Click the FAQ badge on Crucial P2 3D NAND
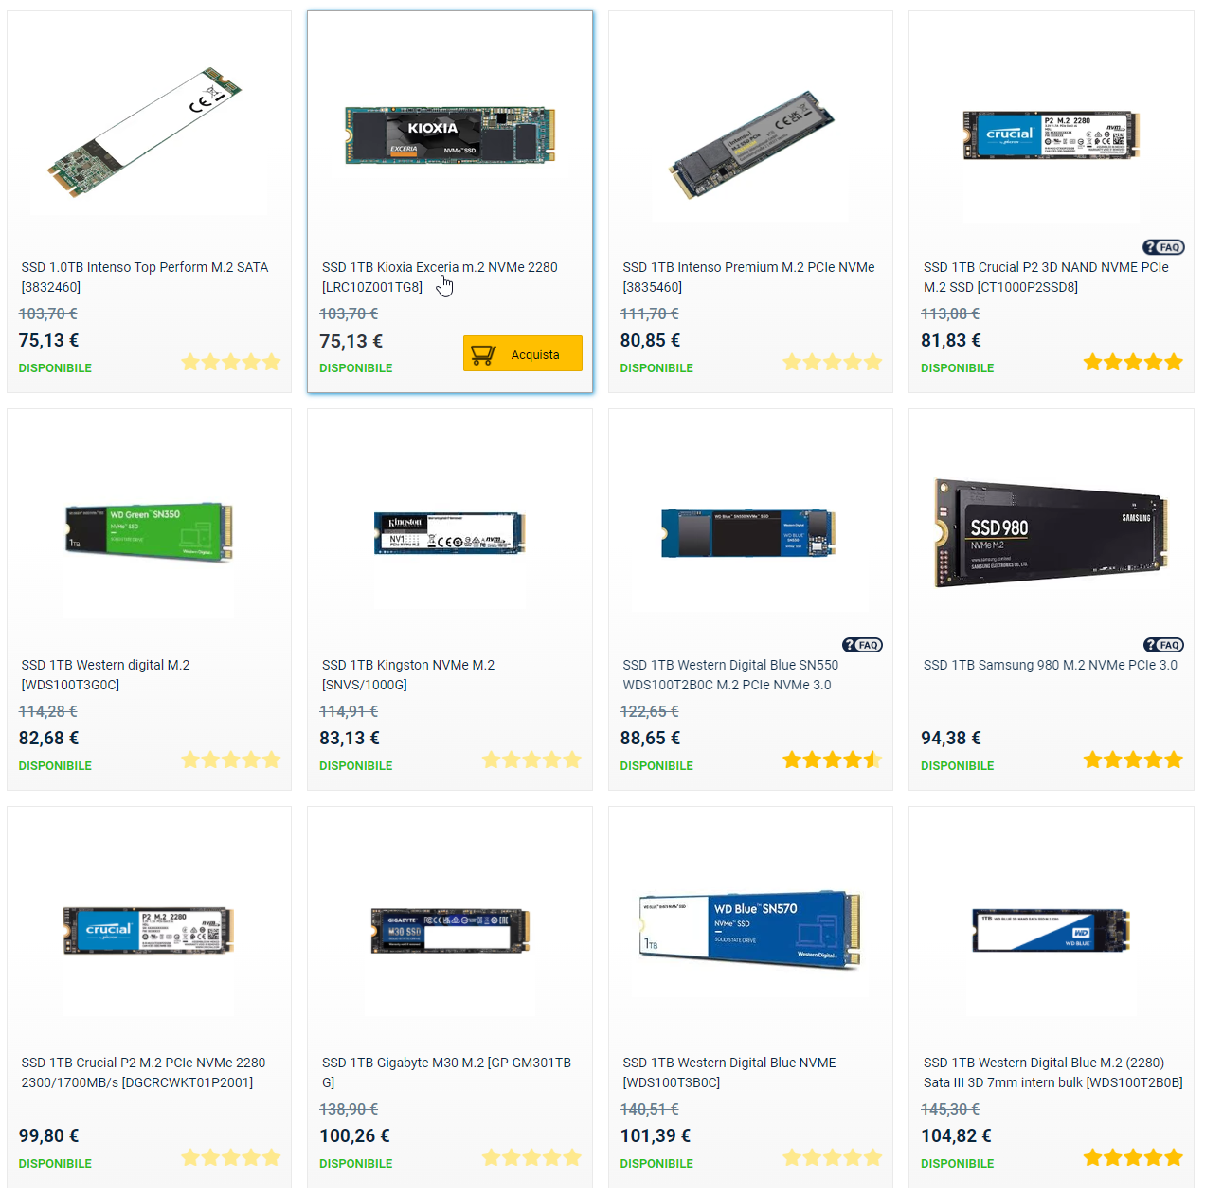Screen dimensions: 1205x1197 pyautogui.click(x=1163, y=247)
